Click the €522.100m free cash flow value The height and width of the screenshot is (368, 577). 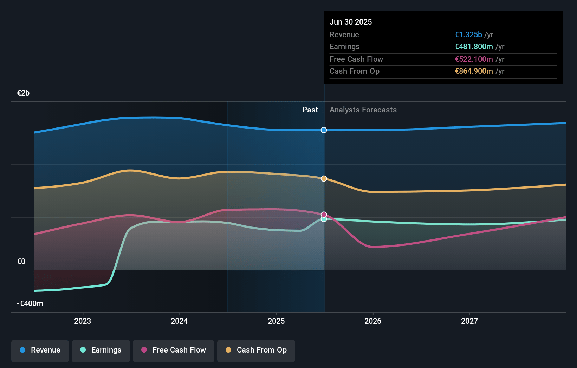(474, 59)
